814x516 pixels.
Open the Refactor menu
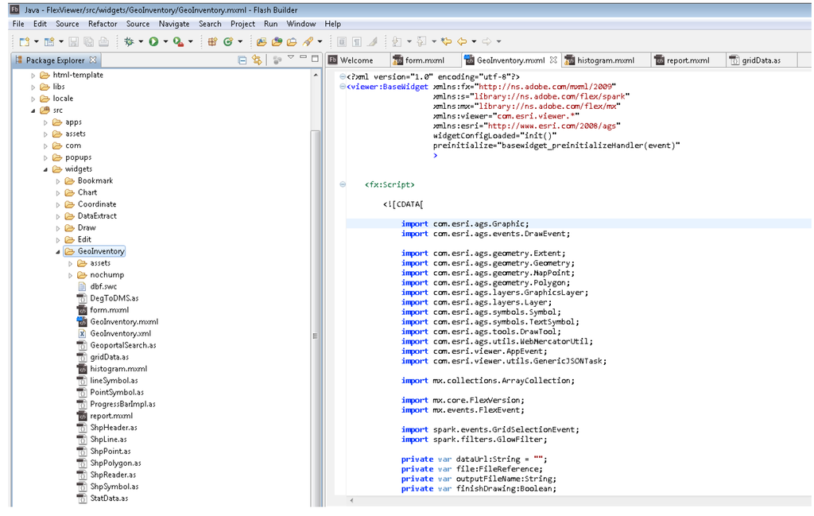point(103,24)
